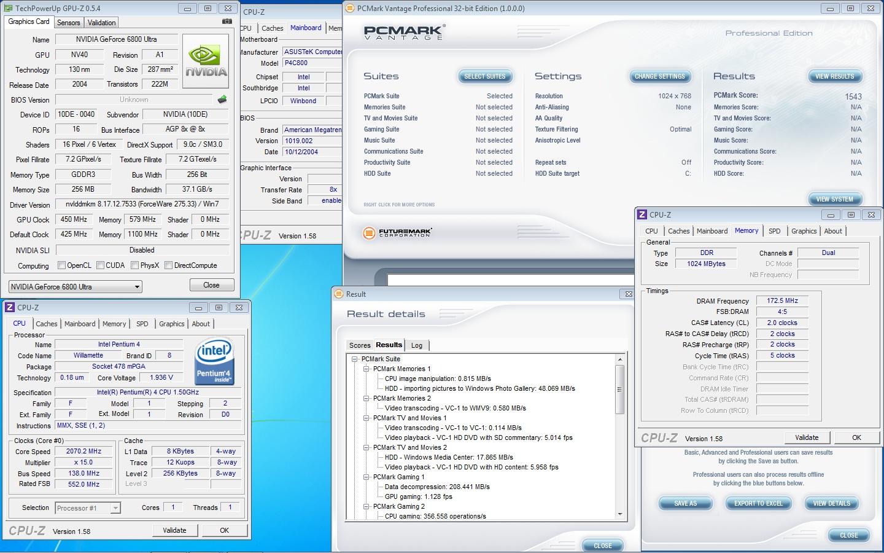Image resolution: width=884 pixels, height=553 pixels.
Task: Click the NVIDIA logo in GPU-Z
Action: pos(206,62)
